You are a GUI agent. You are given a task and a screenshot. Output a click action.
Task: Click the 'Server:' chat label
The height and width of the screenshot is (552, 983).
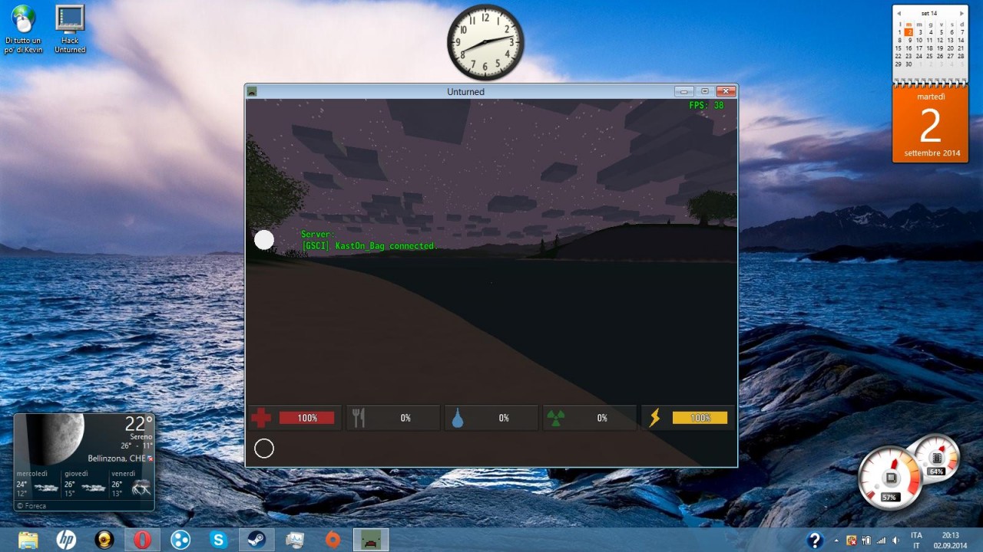click(x=318, y=235)
